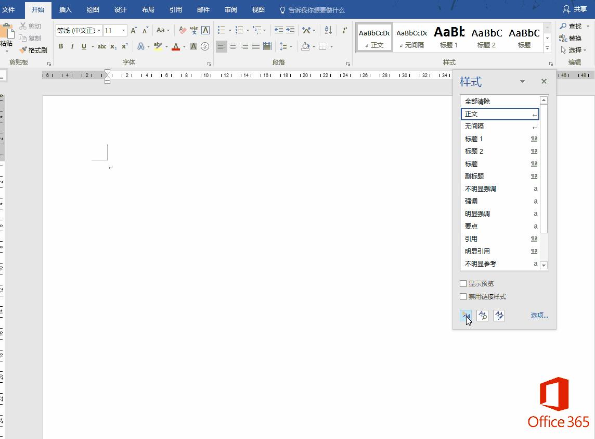
Task: Select 全部清除 in the styles list
Action: coord(477,102)
